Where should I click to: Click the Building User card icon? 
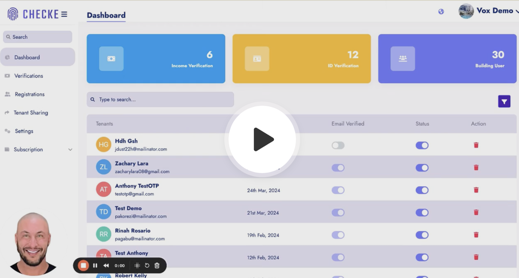[403, 59]
